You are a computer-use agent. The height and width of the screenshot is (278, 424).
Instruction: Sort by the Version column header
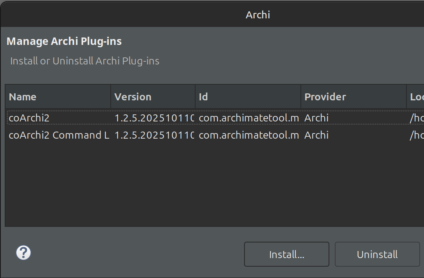tap(153, 97)
